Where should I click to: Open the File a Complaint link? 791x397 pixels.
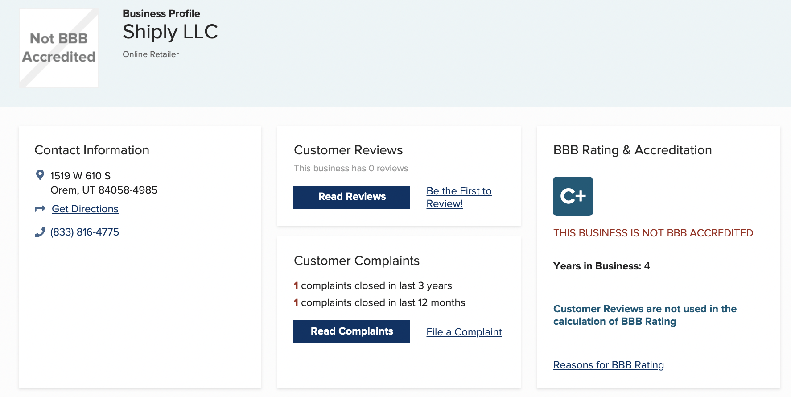tap(464, 332)
